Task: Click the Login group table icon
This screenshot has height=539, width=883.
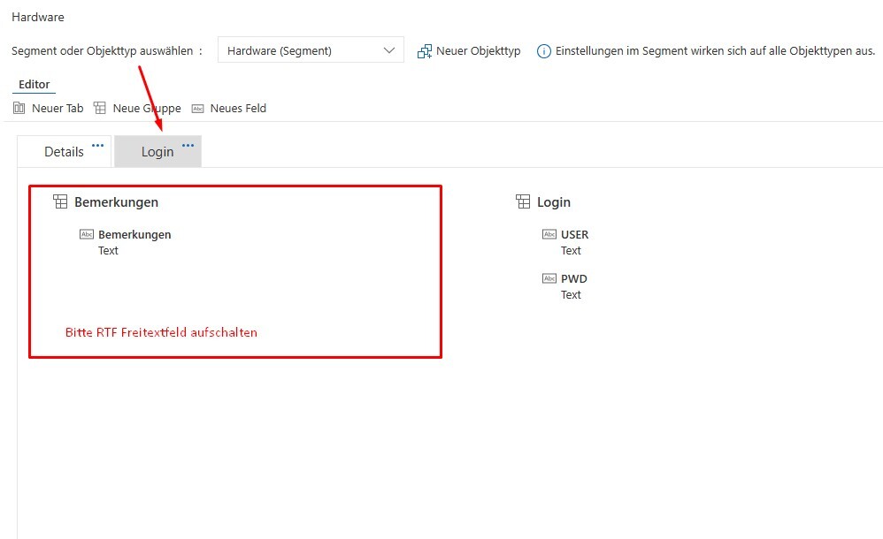Action: coord(523,202)
